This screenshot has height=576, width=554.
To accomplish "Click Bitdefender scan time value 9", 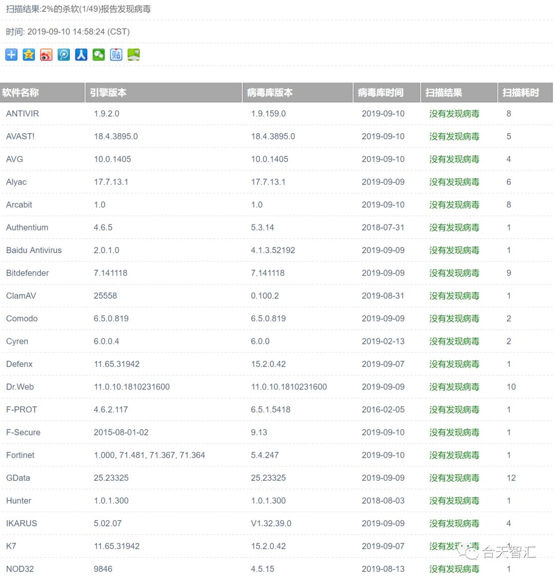I will coord(509,273).
